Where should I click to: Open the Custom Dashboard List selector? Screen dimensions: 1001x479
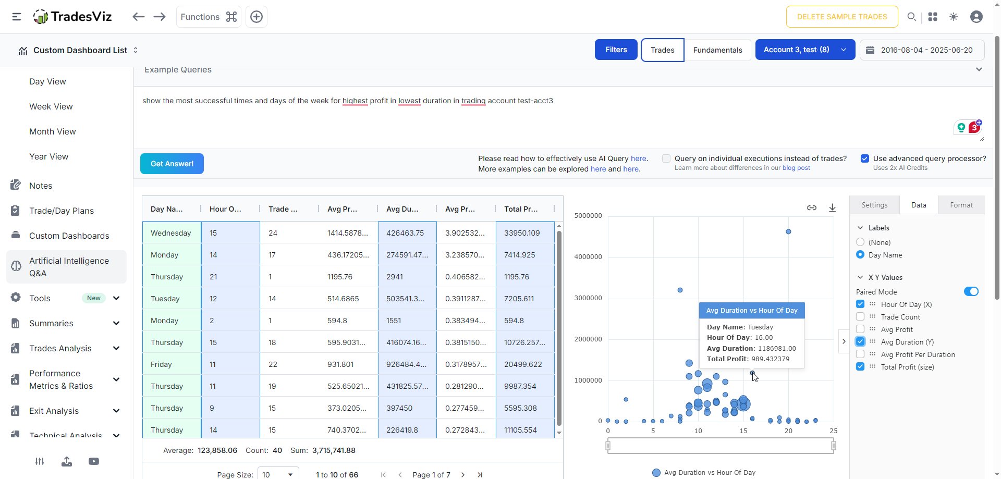[x=78, y=50]
